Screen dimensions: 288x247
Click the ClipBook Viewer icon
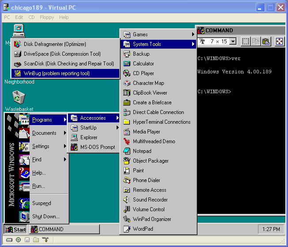click(x=127, y=93)
